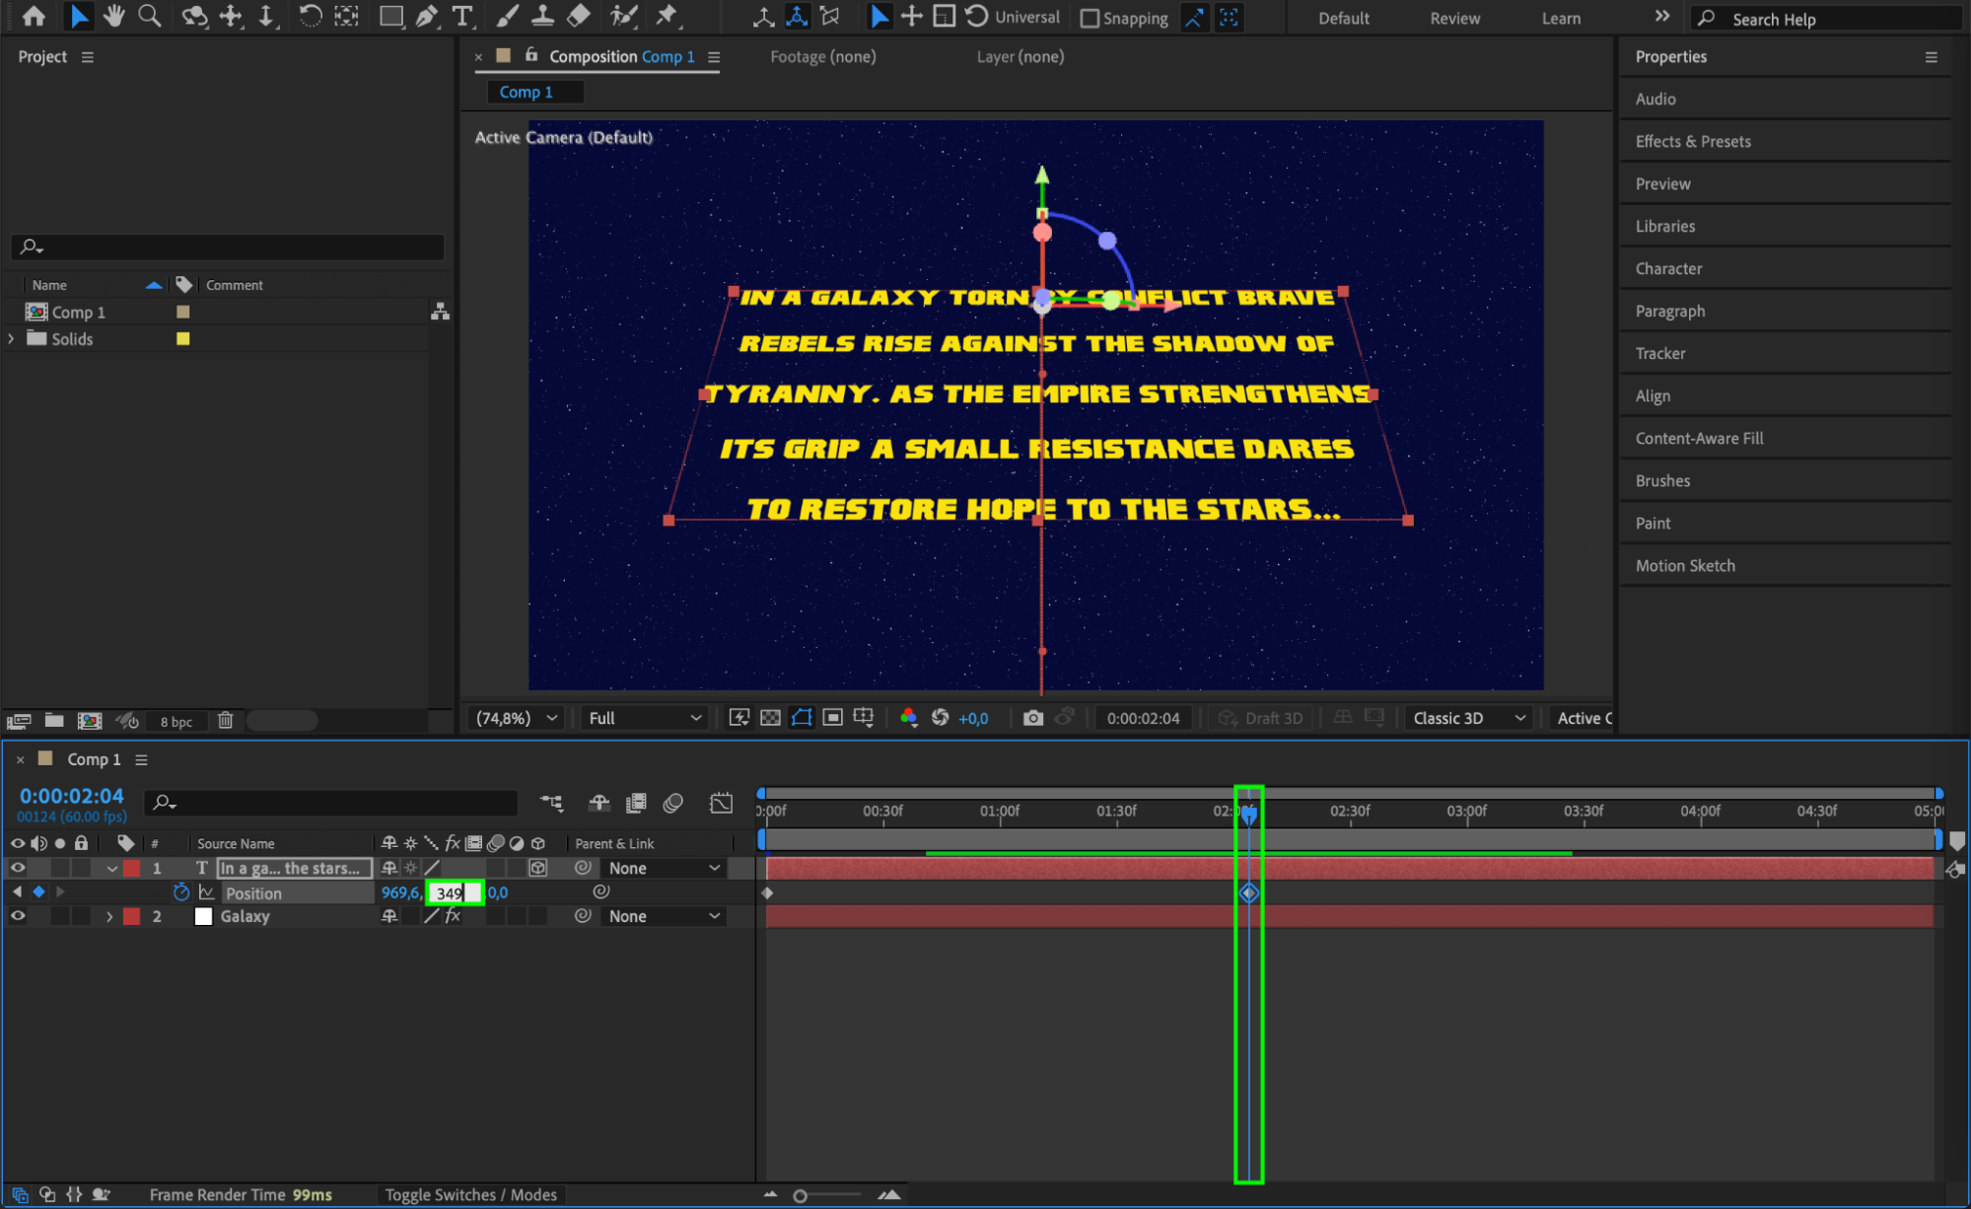This screenshot has width=1971, height=1209.
Task: Open the Classic 3D renderer dropdown
Action: pos(1467,718)
